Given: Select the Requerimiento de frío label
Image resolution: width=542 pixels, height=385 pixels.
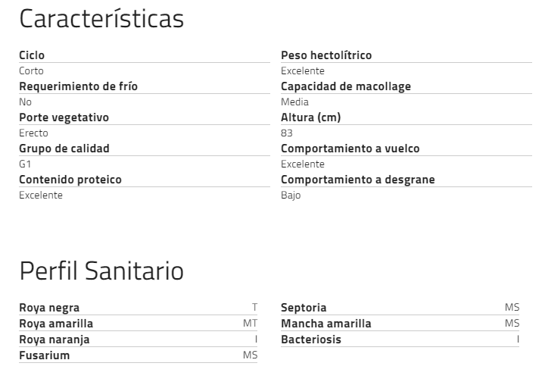Looking at the screenshot, I should (x=79, y=86).
